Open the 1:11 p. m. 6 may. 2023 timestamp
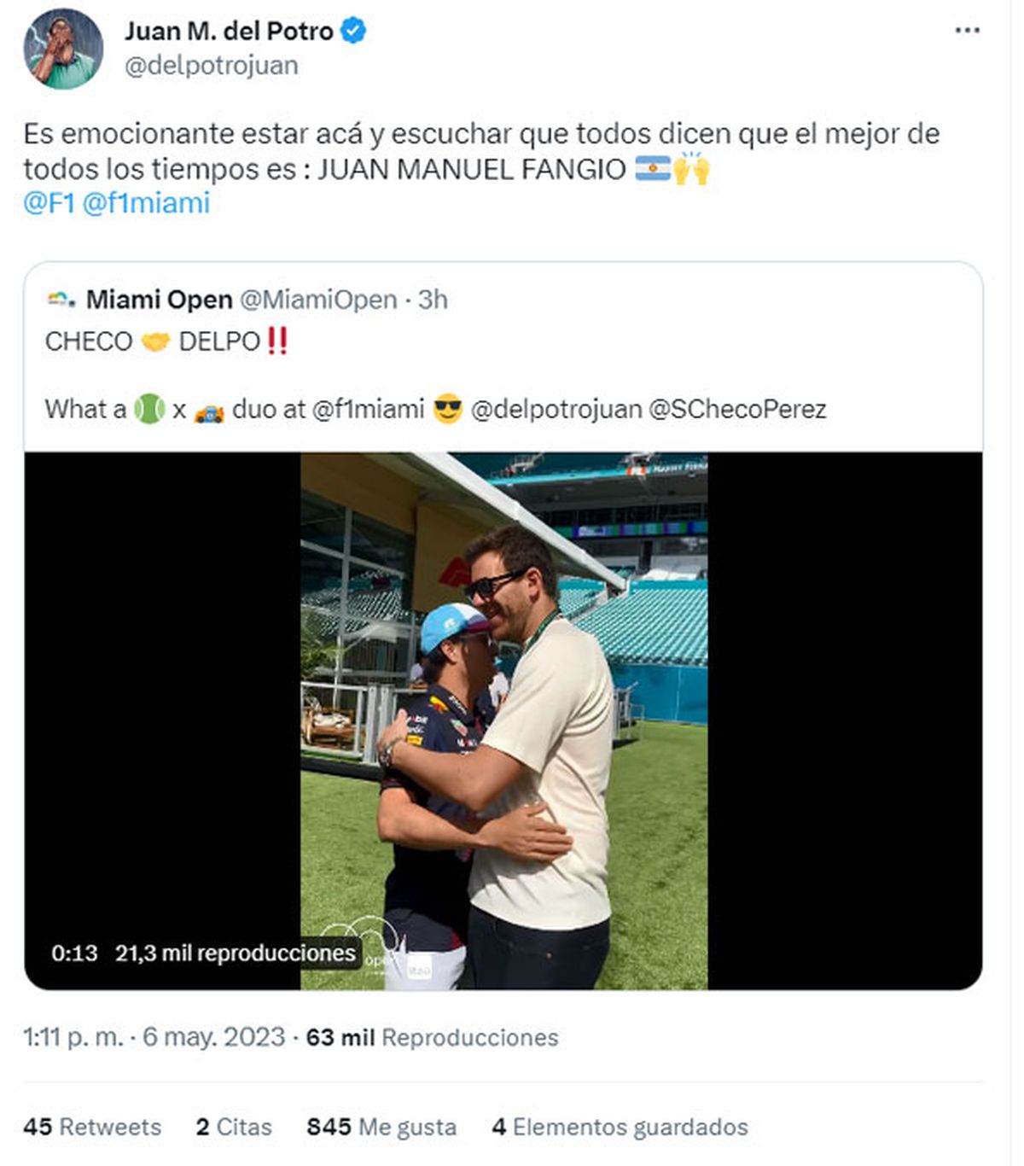Image resolution: width=1024 pixels, height=1166 pixels. [x=154, y=1037]
